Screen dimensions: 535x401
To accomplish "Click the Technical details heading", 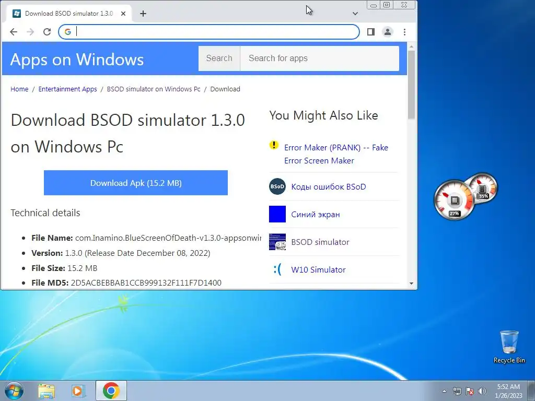I will (x=45, y=213).
